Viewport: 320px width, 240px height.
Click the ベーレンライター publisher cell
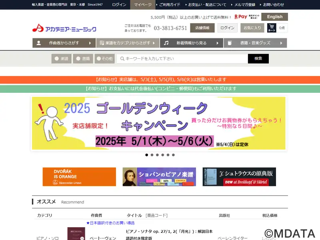click(233, 238)
